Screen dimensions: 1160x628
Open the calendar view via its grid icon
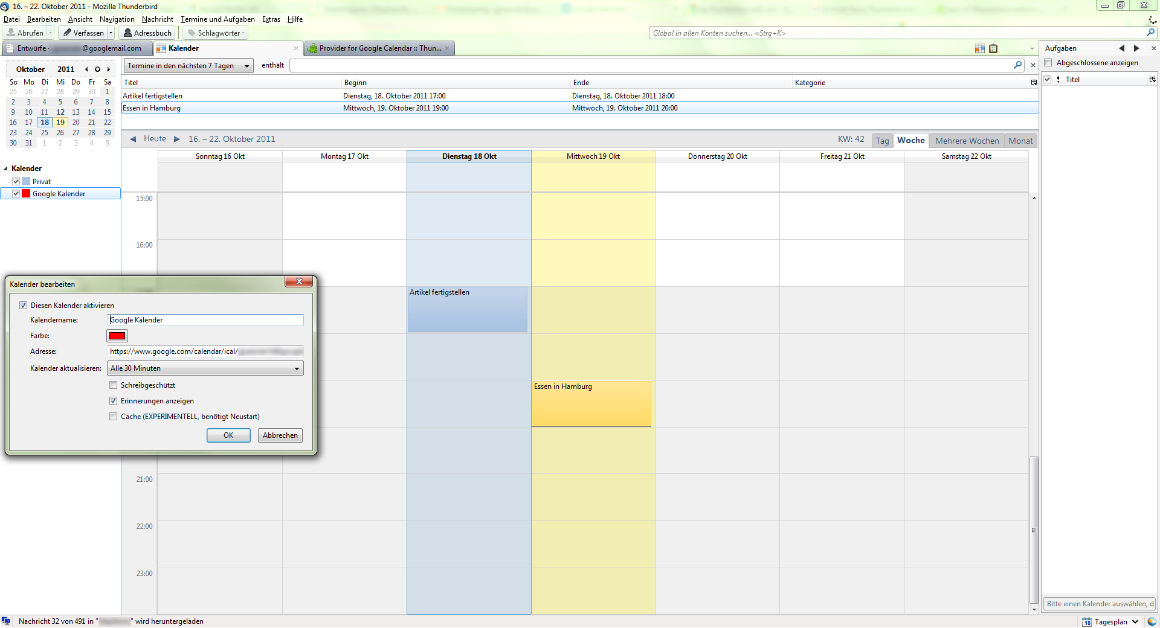[979, 48]
